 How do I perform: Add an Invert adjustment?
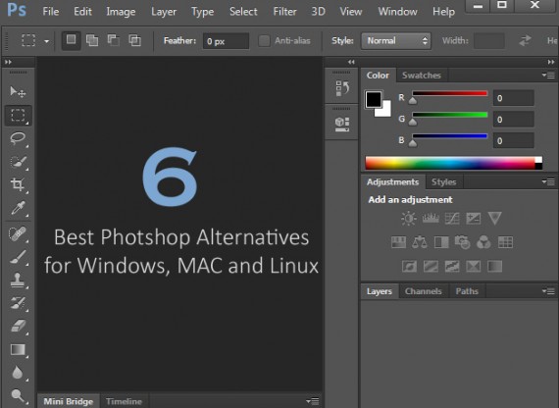409,267
